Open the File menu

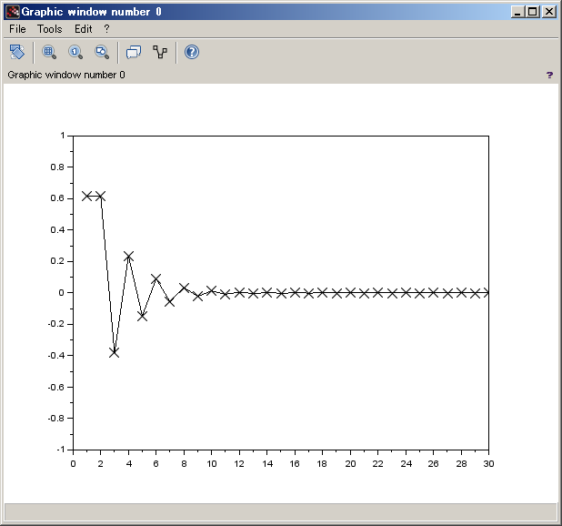(17, 29)
